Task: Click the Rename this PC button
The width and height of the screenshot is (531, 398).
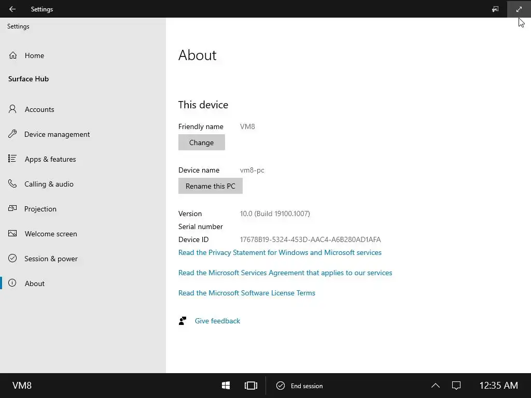Action: (211, 186)
